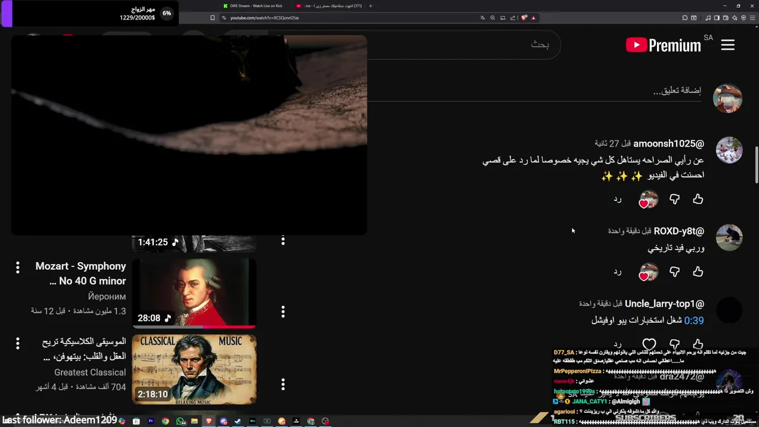Open Xbox app from taskbar
The width and height of the screenshot is (759, 427).
(267, 421)
